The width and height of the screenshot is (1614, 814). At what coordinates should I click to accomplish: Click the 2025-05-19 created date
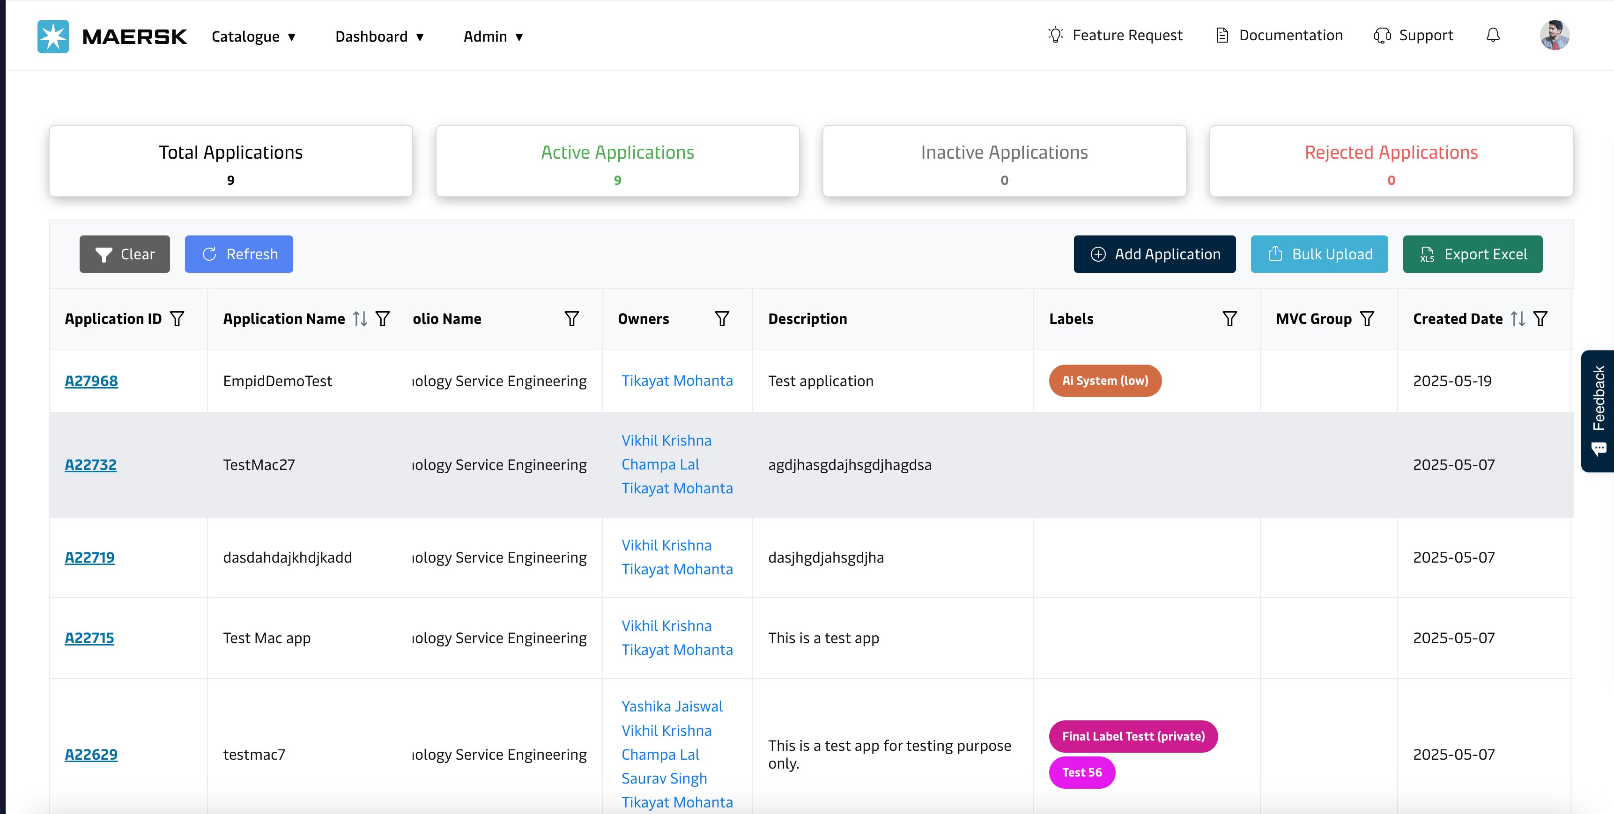click(1452, 381)
